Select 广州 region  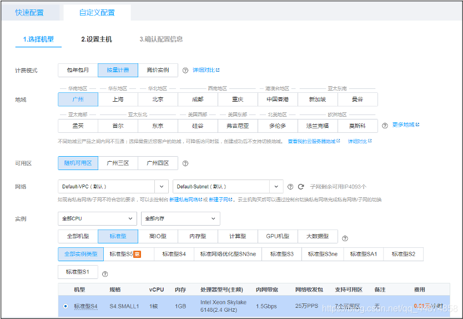click(x=78, y=99)
